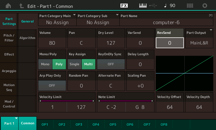Image resolution: width=216 pixels, height=130 pixels.
Task: Expand Part Category Main dropdown
Action: [57, 20]
